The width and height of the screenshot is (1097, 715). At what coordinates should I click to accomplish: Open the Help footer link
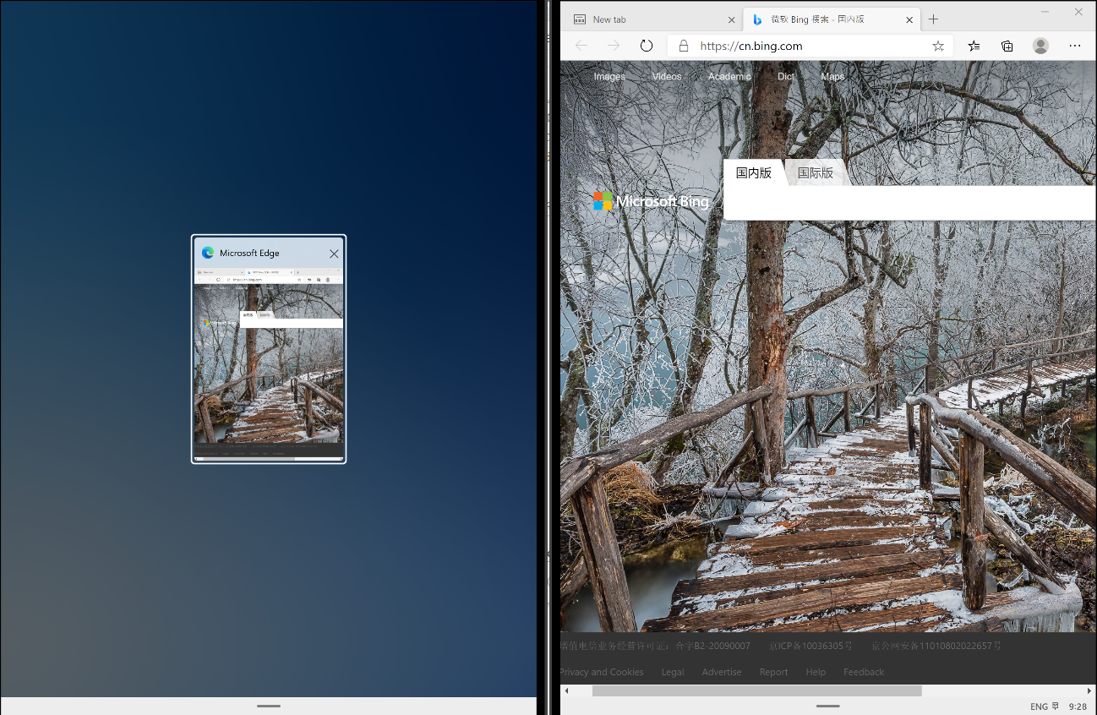tap(816, 672)
